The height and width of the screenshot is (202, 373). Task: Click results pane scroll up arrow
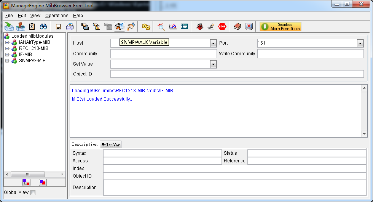pyautogui.click(x=364, y=88)
